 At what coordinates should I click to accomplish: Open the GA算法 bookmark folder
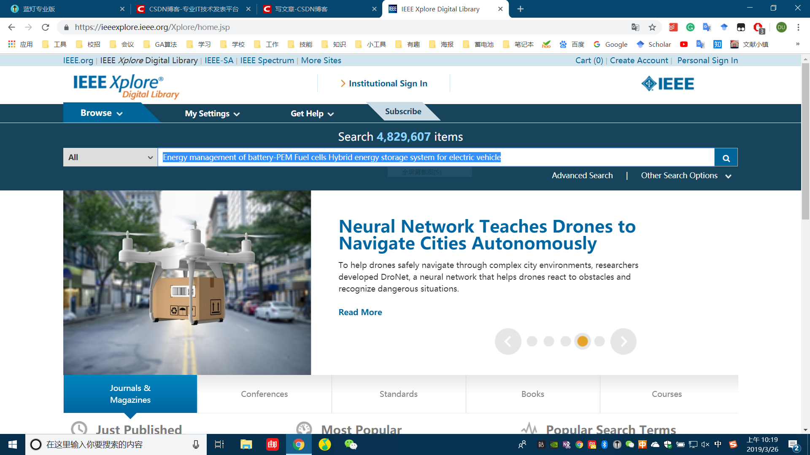160,44
